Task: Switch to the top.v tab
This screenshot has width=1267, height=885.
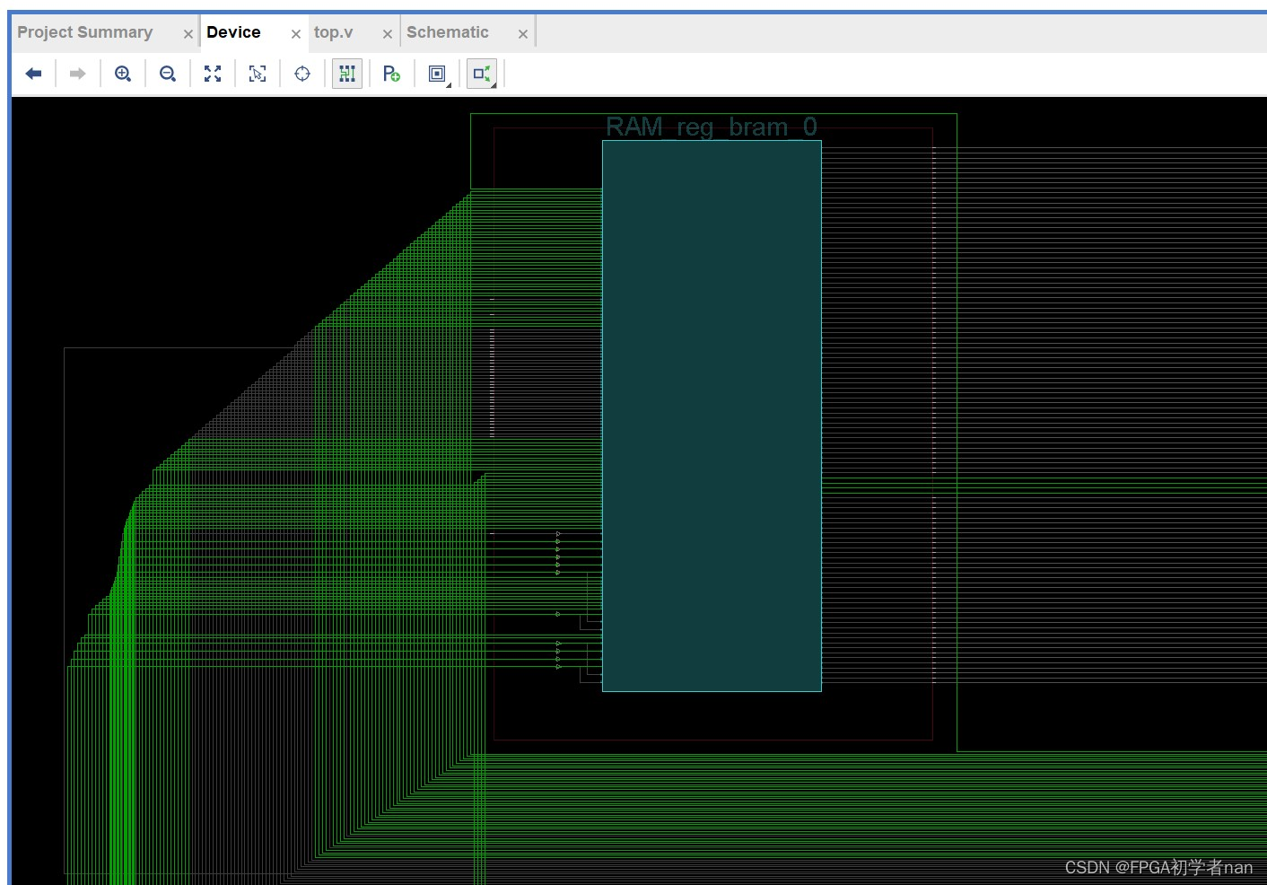Action: pyautogui.click(x=333, y=31)
